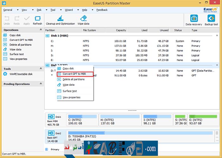Click Copy disk in Operations sidebar
Viewport: 222px width, 158px height.
(x=15, y=35)
